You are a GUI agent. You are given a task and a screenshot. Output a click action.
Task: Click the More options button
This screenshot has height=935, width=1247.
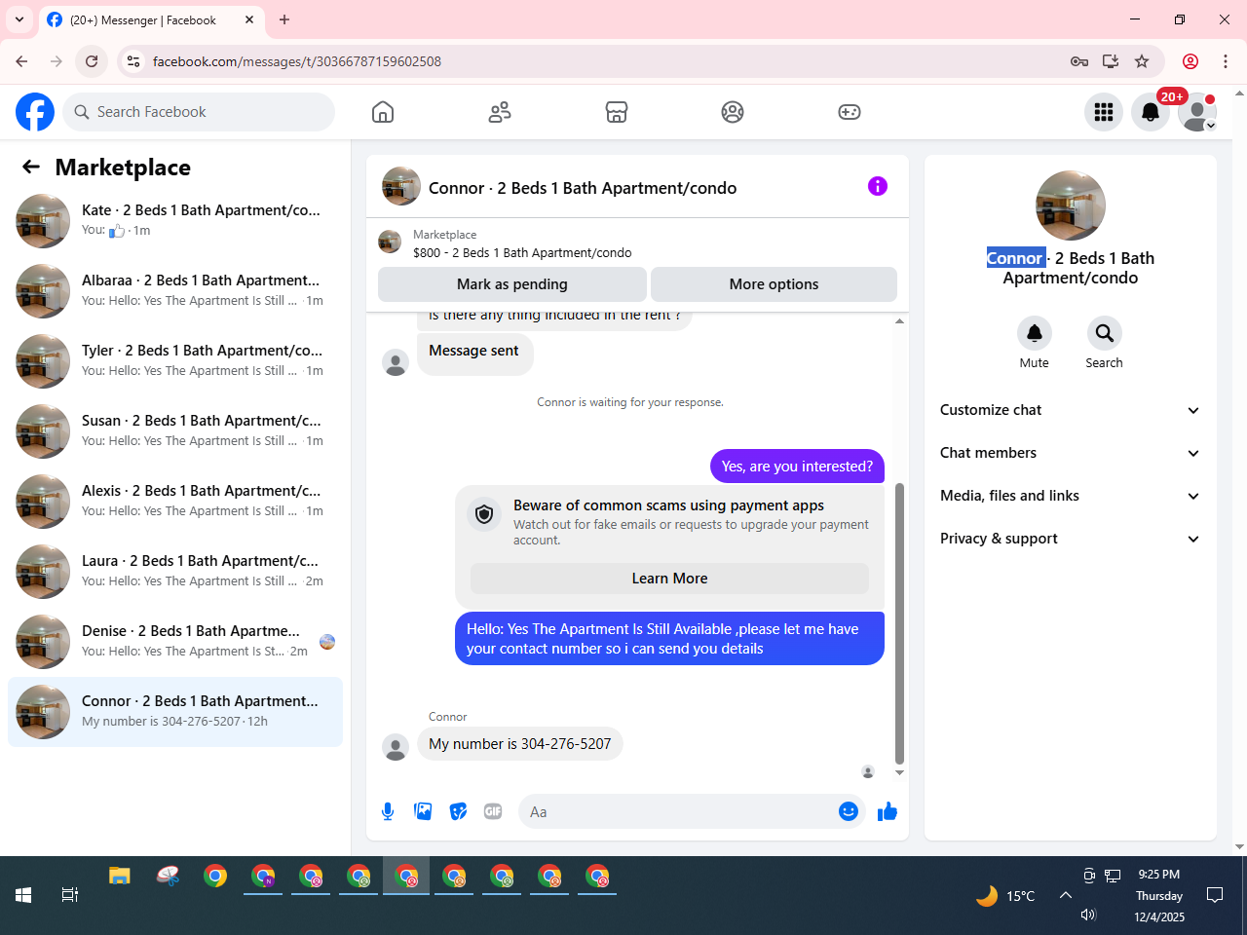coord(774,284)
